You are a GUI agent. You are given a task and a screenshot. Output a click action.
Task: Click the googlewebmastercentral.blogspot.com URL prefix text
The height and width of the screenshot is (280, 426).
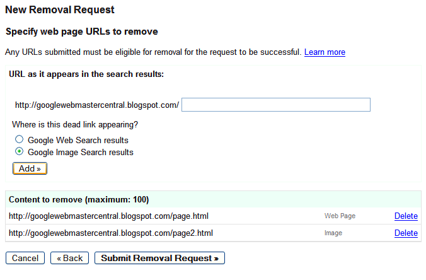click(97, 105)
